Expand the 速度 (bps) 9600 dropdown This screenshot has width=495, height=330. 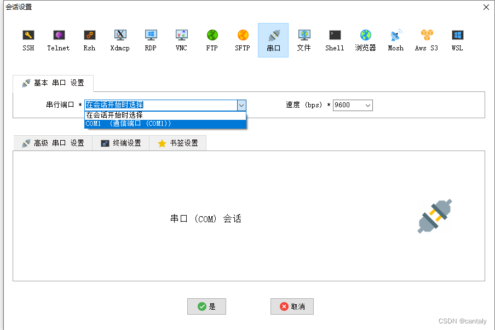pyautogui.click(x=367, y=105)
